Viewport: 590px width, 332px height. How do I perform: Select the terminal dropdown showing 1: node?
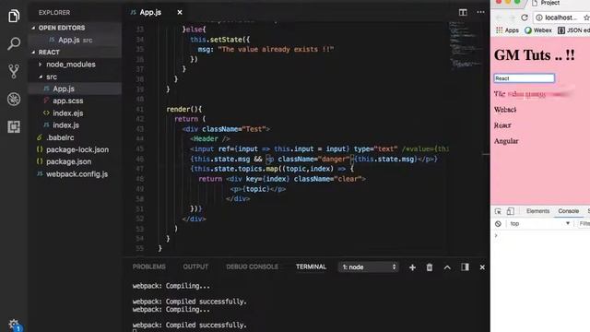[x=369, y=267]
